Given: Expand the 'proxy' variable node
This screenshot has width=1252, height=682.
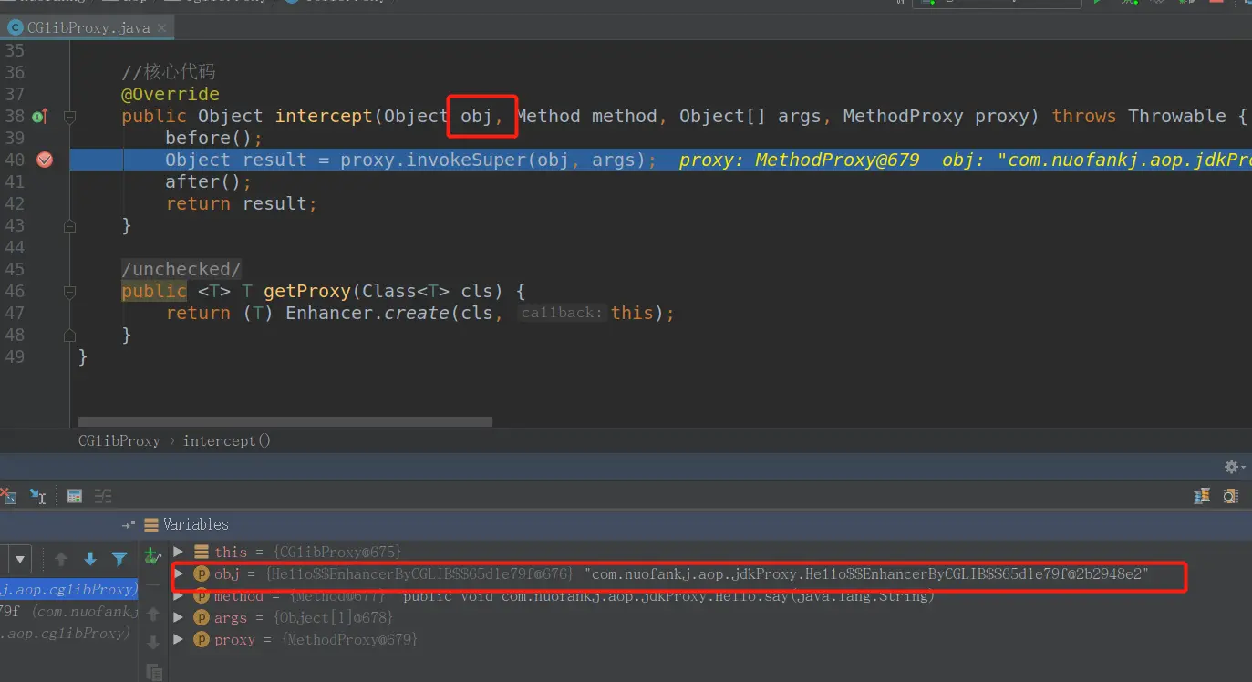Looking at the screenshot, I should [178, 639].
